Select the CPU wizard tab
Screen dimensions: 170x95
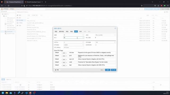click(76, 31)
